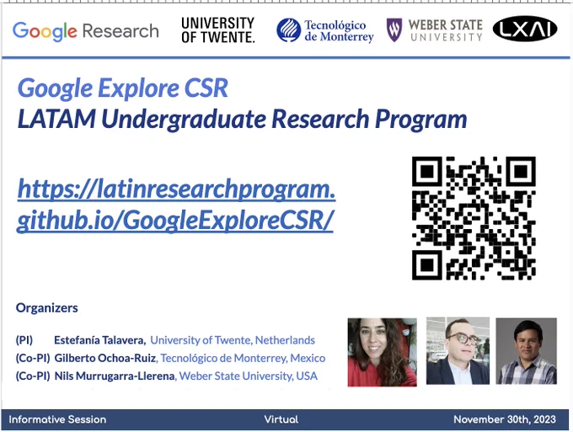
Task: Click the organizer photo with plaid shirt
Action: [526, 351]
